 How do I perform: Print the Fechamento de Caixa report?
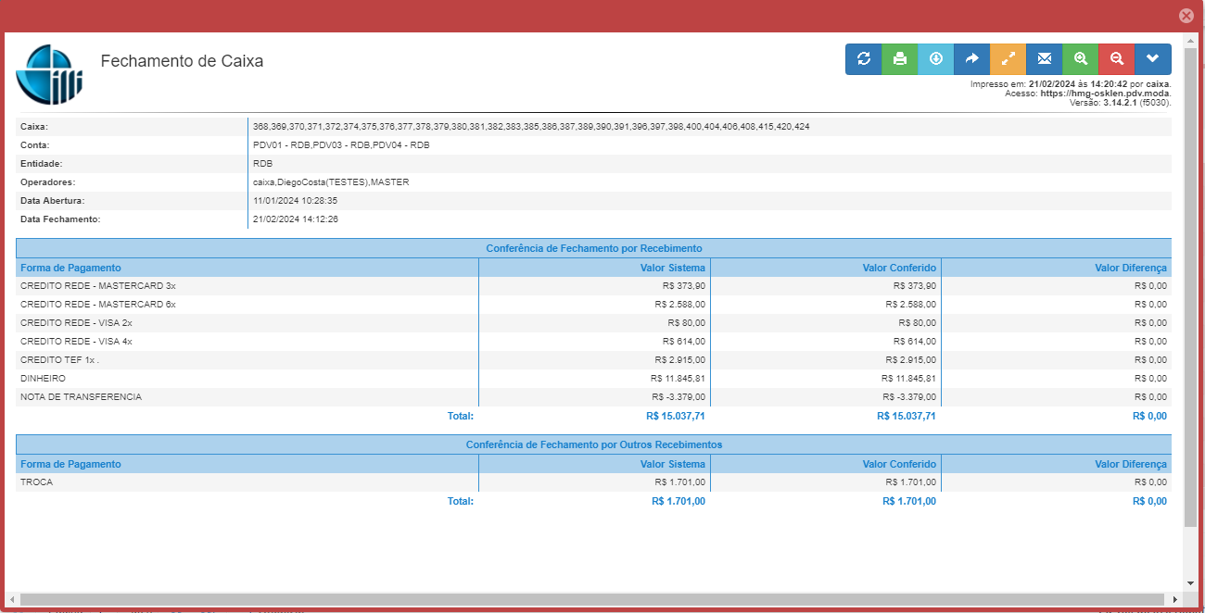(x=899, y=59)
